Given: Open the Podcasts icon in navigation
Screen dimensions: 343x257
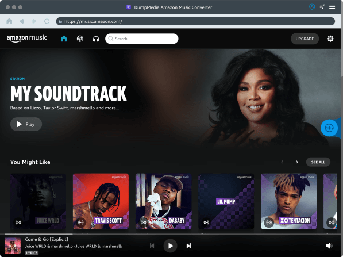Looking at the screenshot, I should pyautogui.click(x=80, y=39).
